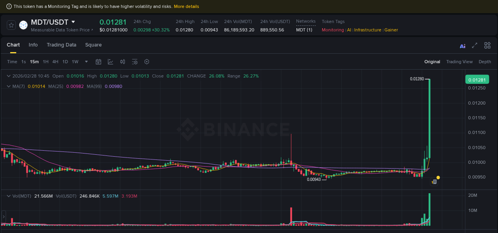The height and width of the screenshot is (233, 498).
Task: Switch to the Trading Data tab
Action: (x=61, y=45)
